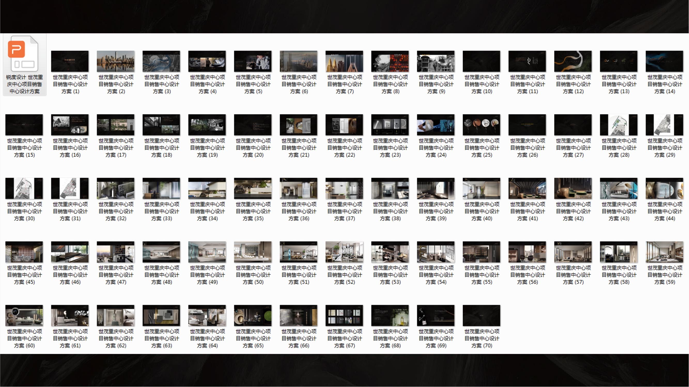Select the blue swirl slide 方案 (14)
689x387 pixels.
[x=664, y=61]
